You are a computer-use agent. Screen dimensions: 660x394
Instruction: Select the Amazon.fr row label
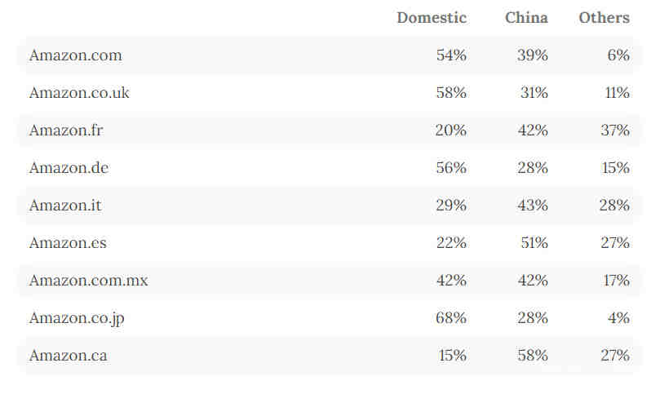(66, 130)
